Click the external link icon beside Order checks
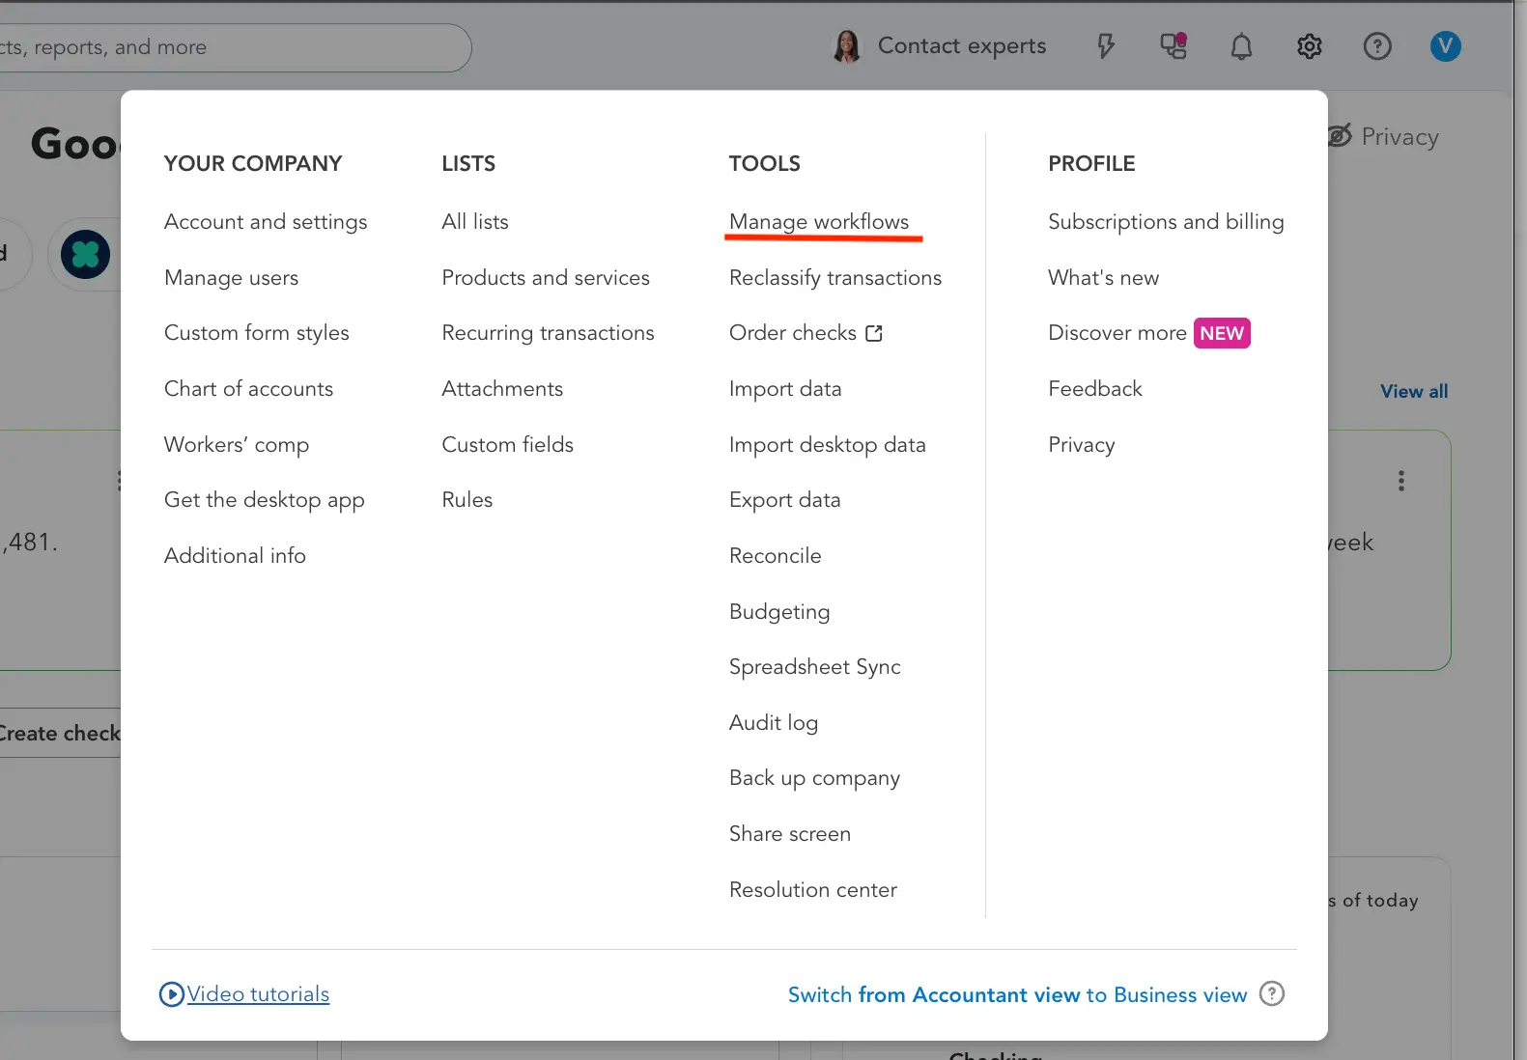This screenshot has width=1527, height=1060. pyautogui.click(x=874, y=333)
